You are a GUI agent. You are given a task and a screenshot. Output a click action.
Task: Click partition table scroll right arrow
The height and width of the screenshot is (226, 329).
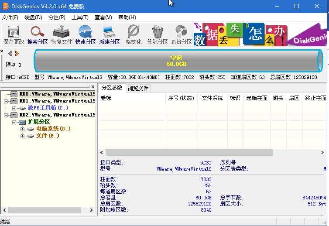point(322,153)
